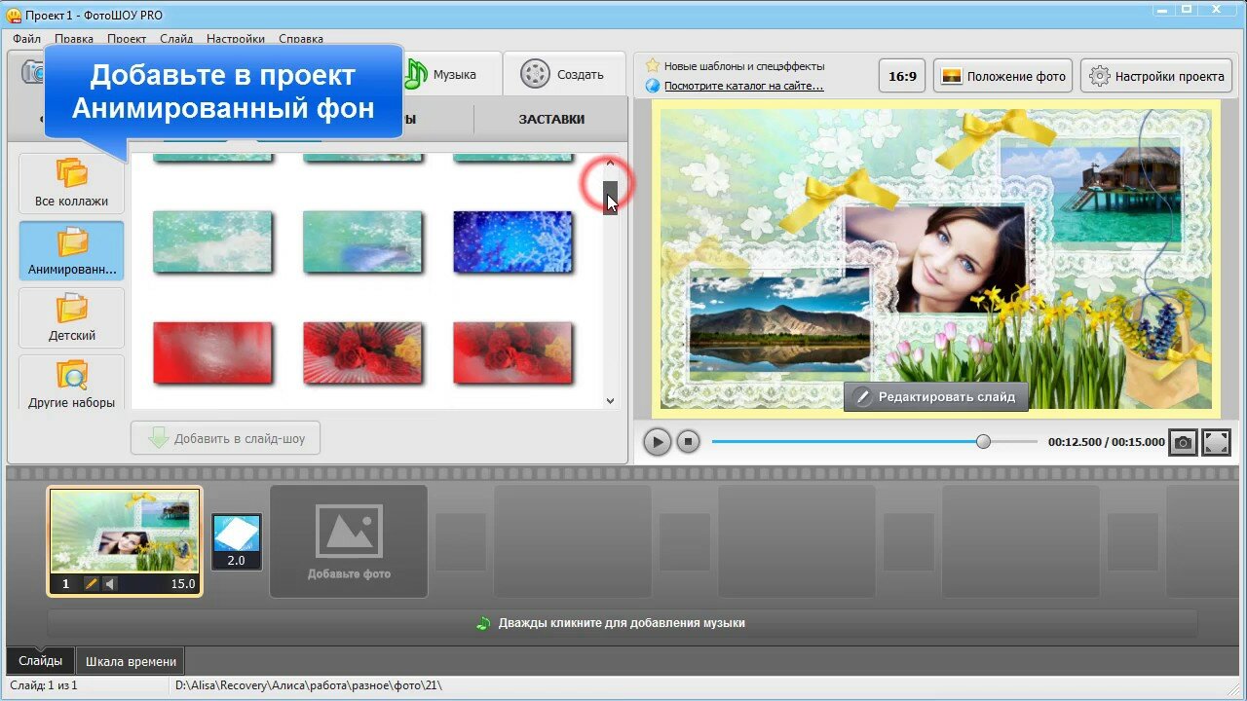
Task: Take a snapshot with the camera icon
Action: (x=1183, y=442)
